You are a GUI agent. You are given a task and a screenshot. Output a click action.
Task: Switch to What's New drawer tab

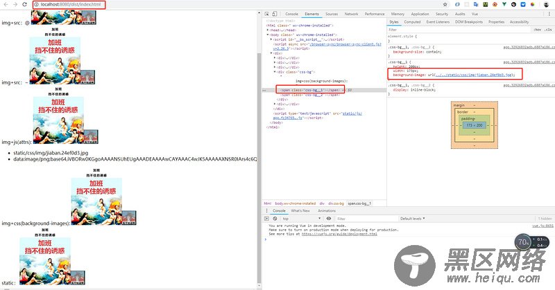(300, 210)
